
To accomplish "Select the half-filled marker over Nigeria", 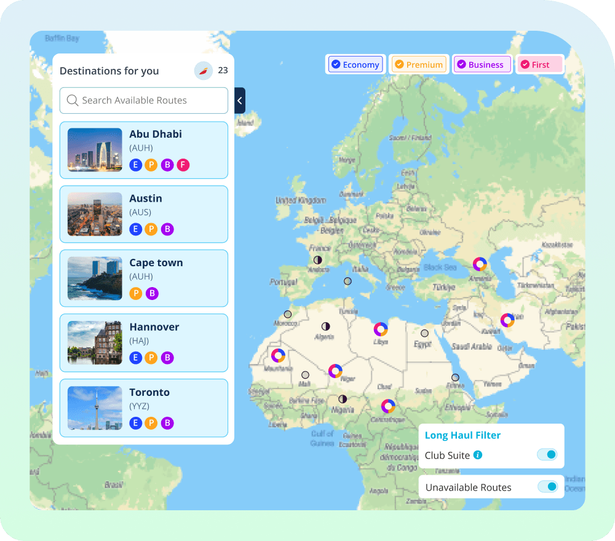I will click(343, 399).
